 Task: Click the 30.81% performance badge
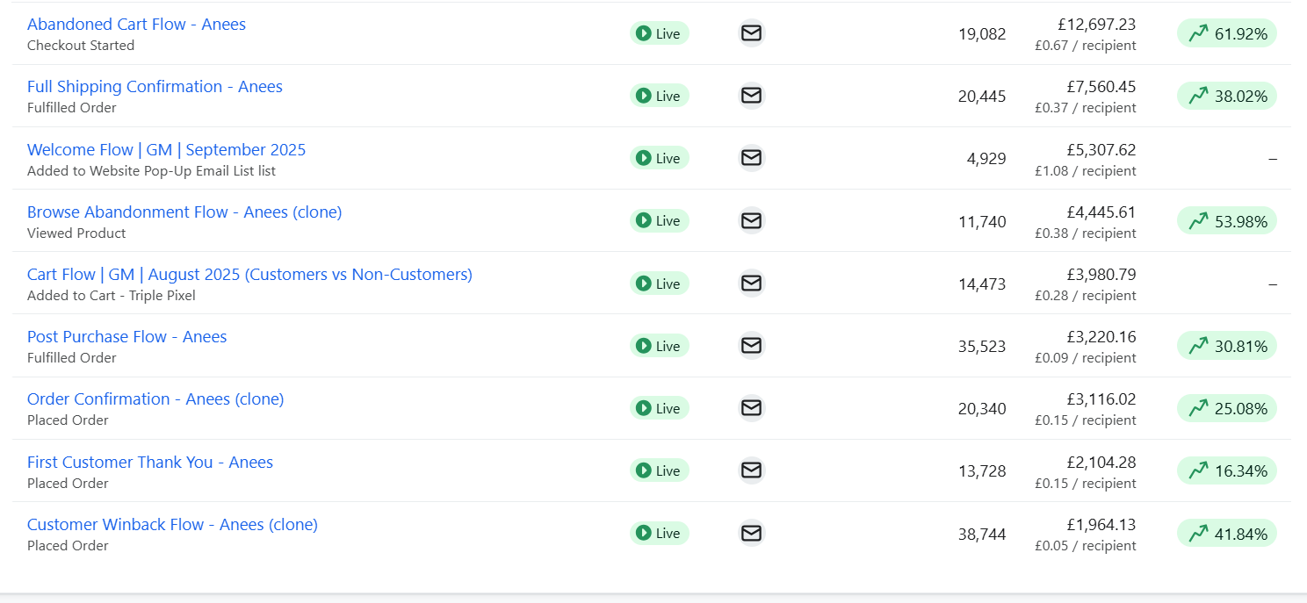click(x=1226, y=345)
